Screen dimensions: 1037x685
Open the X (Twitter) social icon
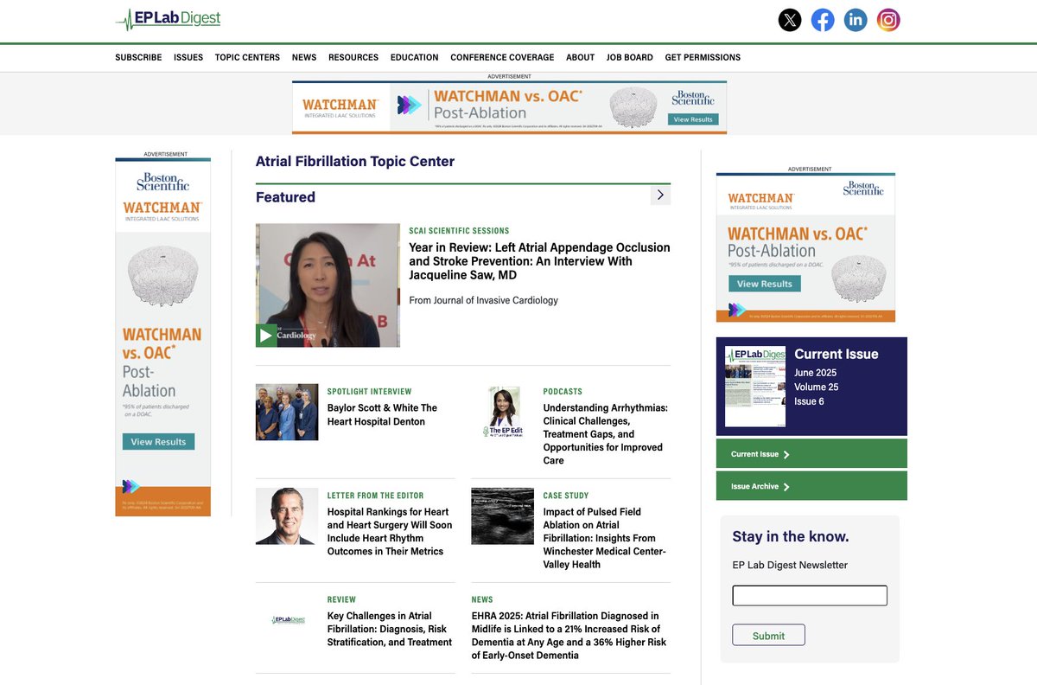point(790,20)
